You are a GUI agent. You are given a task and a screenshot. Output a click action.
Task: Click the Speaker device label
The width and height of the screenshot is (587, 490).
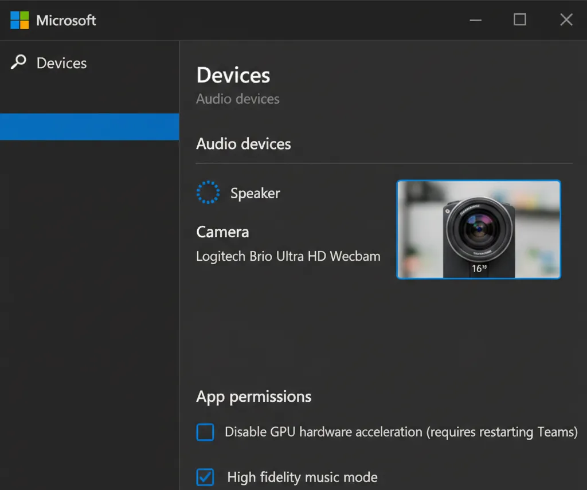pos(255,193)
